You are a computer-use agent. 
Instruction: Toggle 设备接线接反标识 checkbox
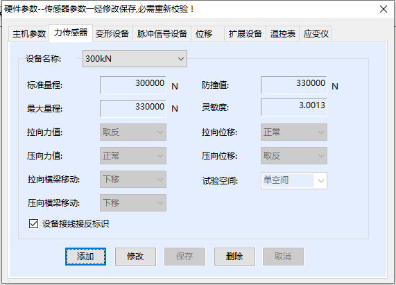coord(33,224)
